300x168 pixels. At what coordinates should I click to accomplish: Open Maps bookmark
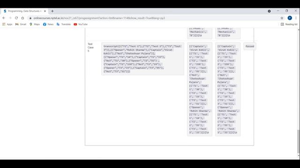coord(35,24)
